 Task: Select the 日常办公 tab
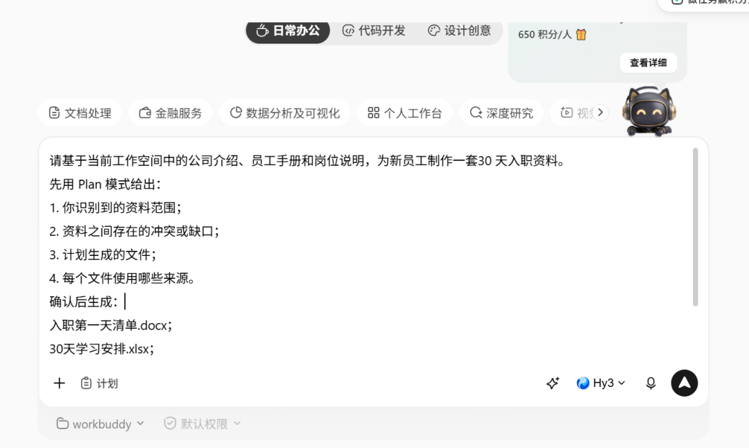(x=288, y=31)
